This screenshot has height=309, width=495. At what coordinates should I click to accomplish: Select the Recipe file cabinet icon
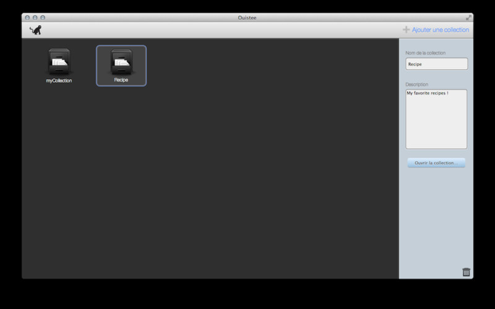(x=121, y=62)
